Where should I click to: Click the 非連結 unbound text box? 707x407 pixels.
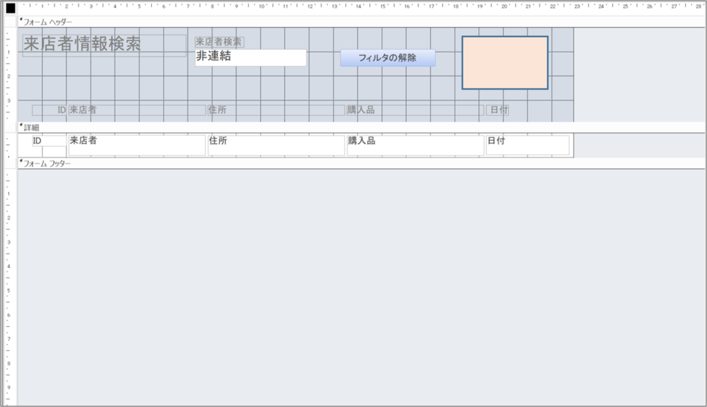(251, 57)
